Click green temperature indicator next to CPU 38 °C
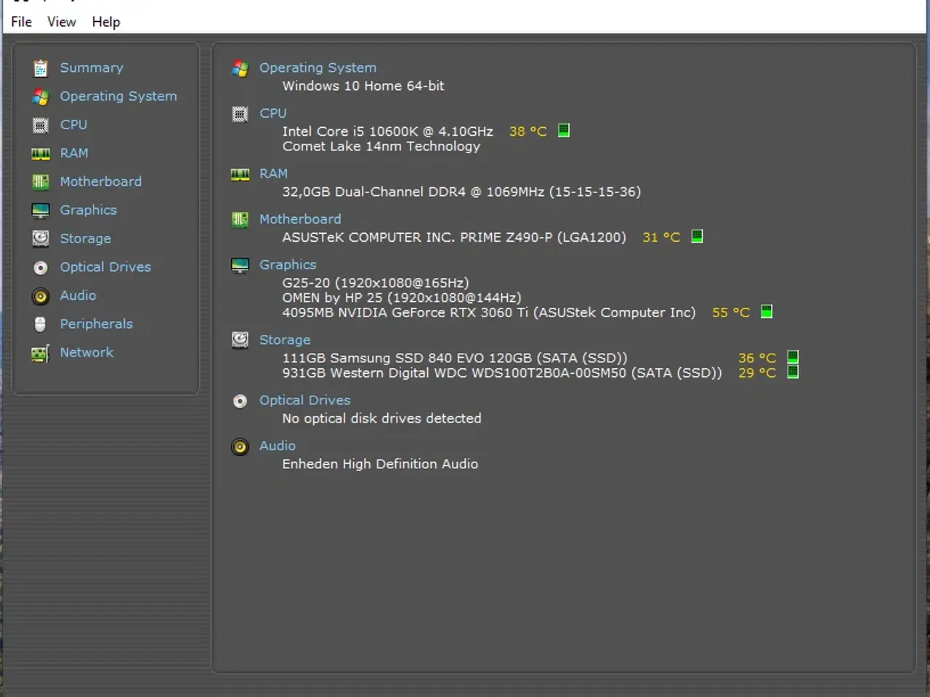The height and width of the screenshot is (697, 930). point(563,131)
